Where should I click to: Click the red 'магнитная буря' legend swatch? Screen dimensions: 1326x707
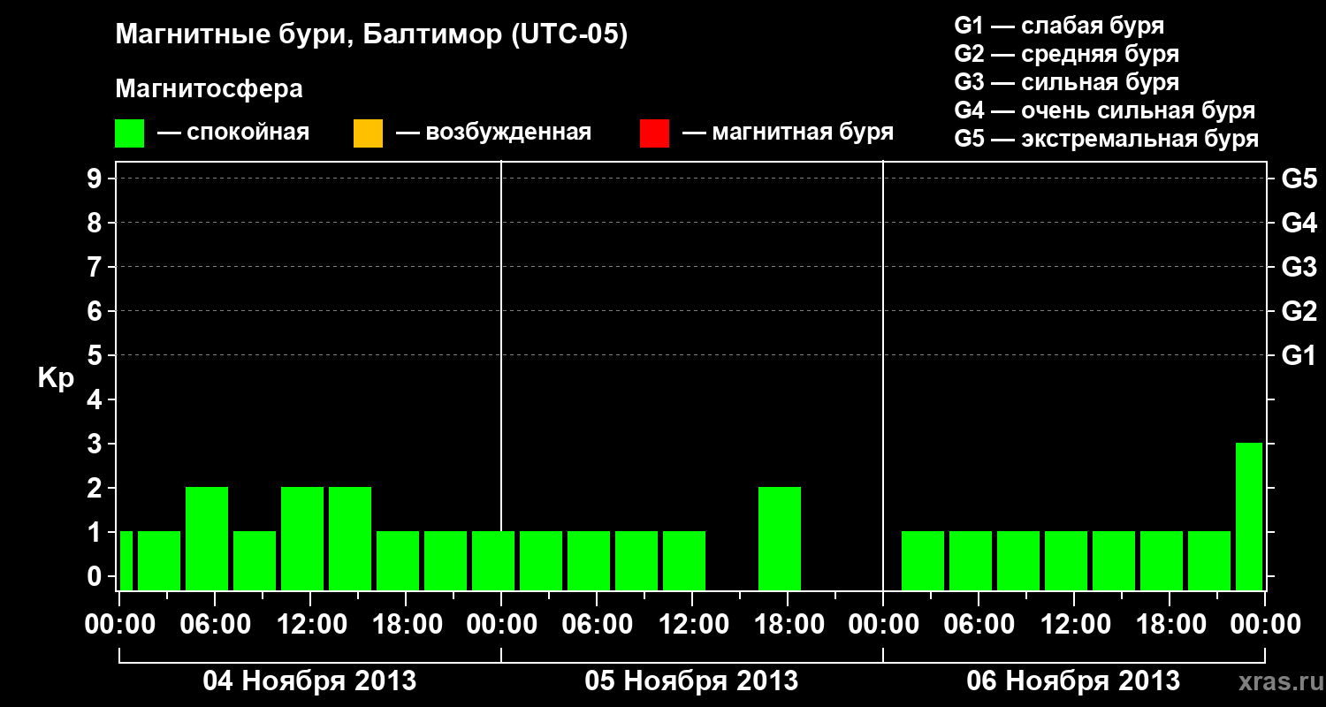pyautogui.click(x=654, y=133)
